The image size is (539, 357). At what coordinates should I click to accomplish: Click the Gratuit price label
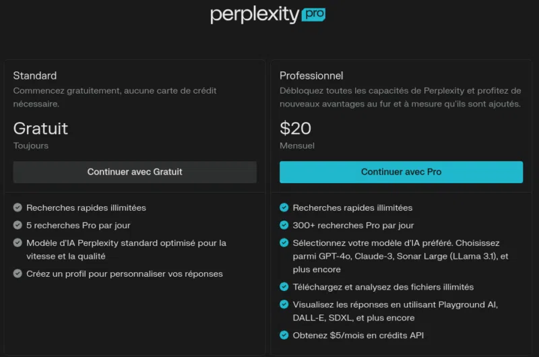click(x=40, y=128)
